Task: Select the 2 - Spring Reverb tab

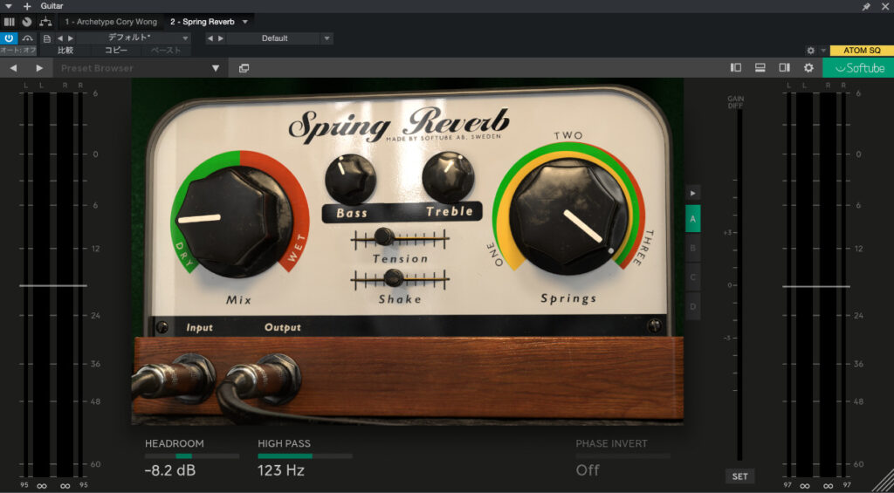Action: tap(203, 22)
